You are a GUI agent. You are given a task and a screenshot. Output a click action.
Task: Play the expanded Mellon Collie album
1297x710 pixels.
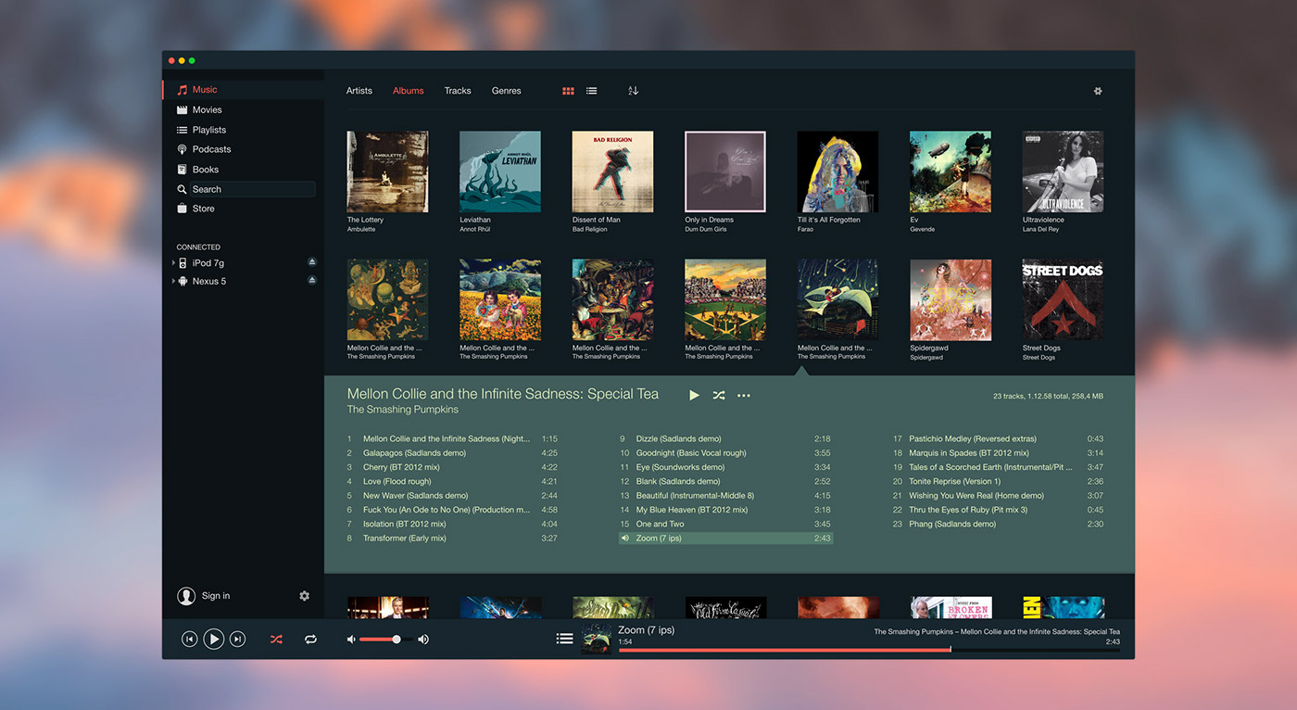(695, 395)
